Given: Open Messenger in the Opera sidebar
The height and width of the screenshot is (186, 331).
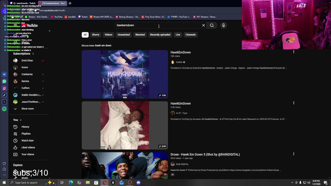Looking at the screenshot, I should (4, 74).
